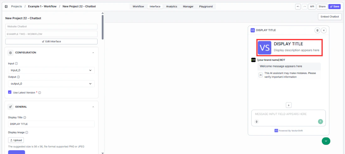Viewport: 345px width, 154px height.
Task: Navigate to Projects breadcrumb
Action: pos(17,6)
